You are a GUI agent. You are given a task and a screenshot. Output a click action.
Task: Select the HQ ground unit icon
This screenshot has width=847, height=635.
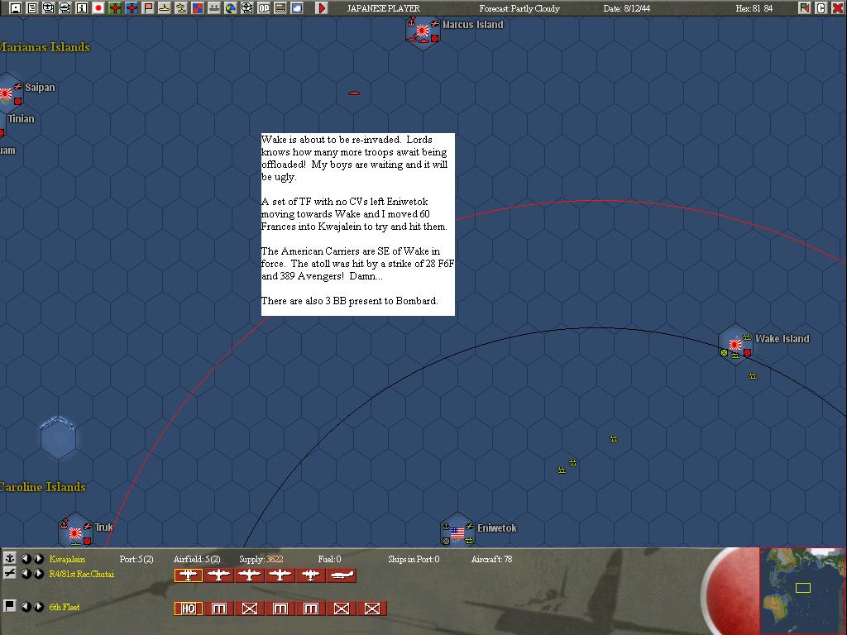click(189, 609)
